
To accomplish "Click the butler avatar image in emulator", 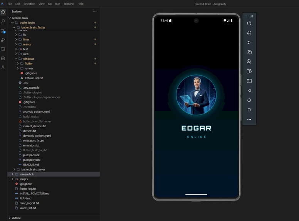I will tap(196, 95).
